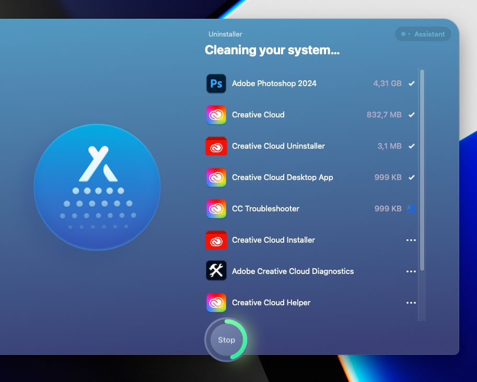Open the Assistant panel

423,34
